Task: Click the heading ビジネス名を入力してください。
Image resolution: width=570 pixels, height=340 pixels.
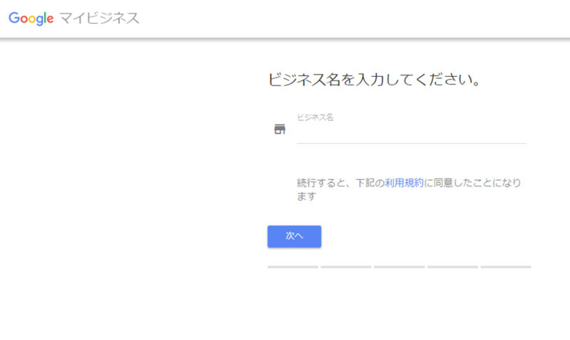Action: point(374,79)
